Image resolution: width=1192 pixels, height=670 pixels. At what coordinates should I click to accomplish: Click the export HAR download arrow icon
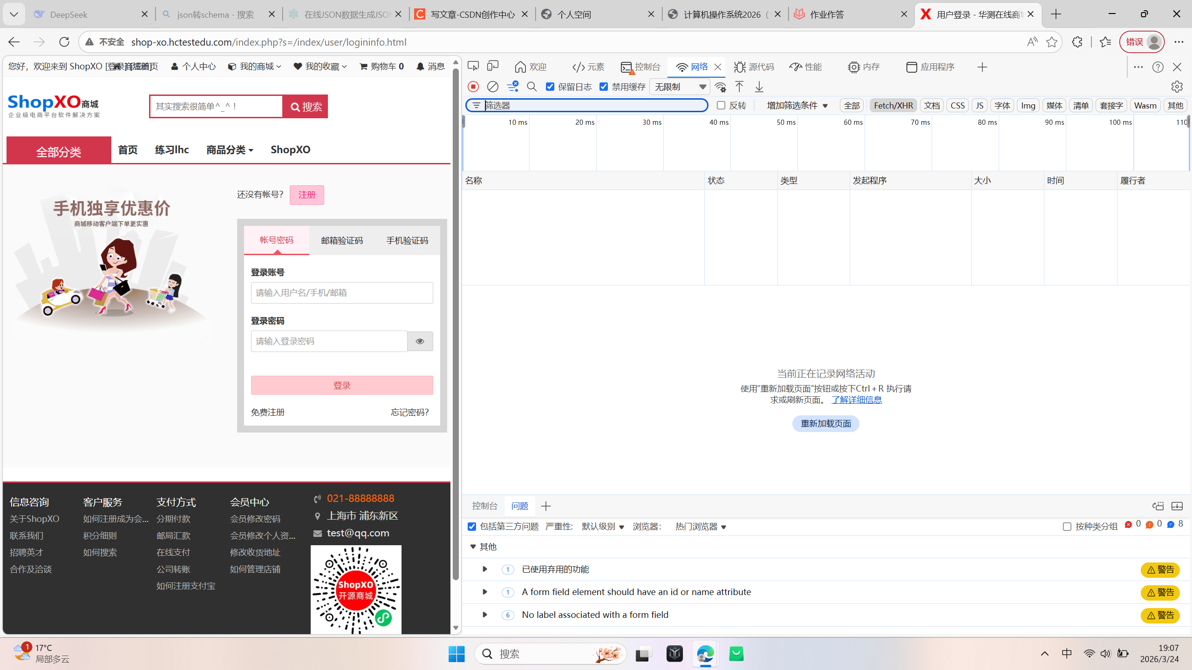coord(759,87)
